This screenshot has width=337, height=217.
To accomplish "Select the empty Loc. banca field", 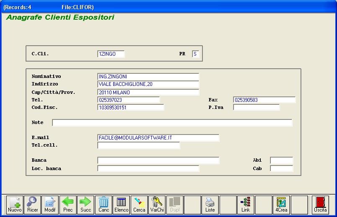I will pyautogui.click(x=148, y=168).
